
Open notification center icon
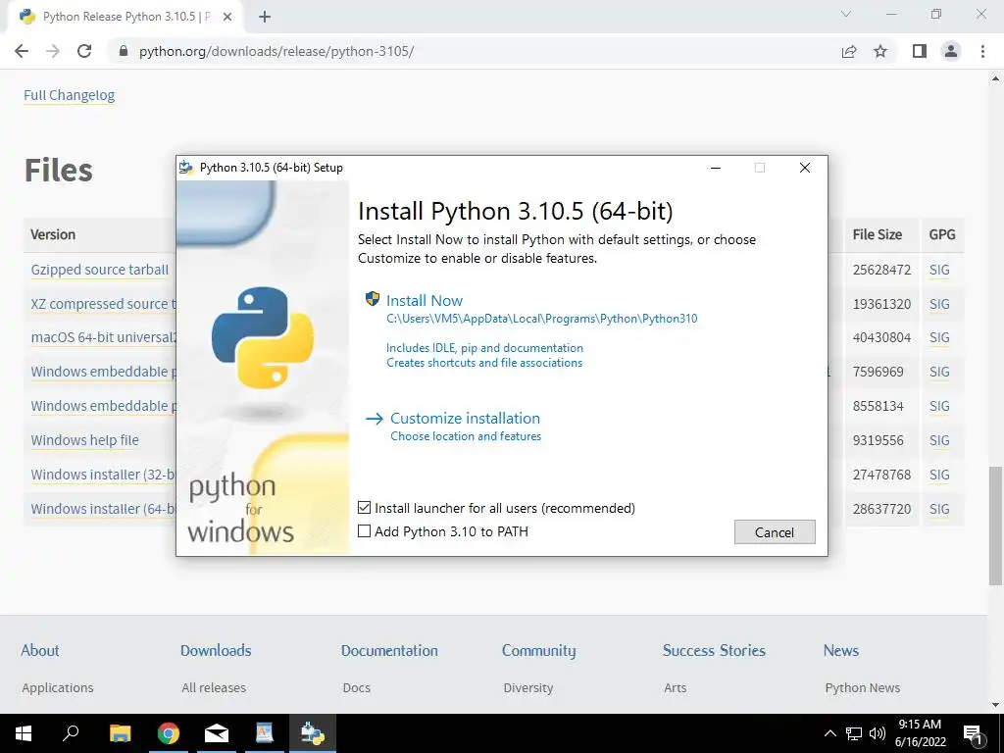(x=973, y=733)
